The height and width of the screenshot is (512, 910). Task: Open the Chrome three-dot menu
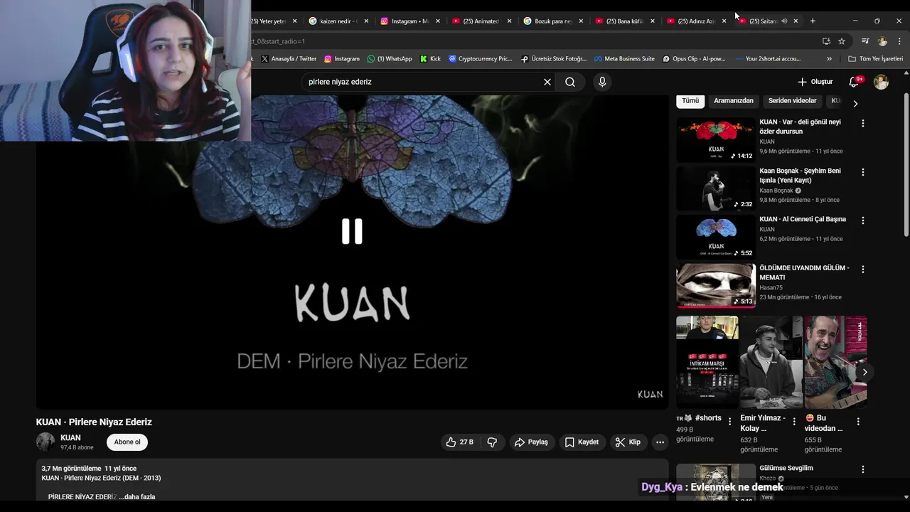899,41
